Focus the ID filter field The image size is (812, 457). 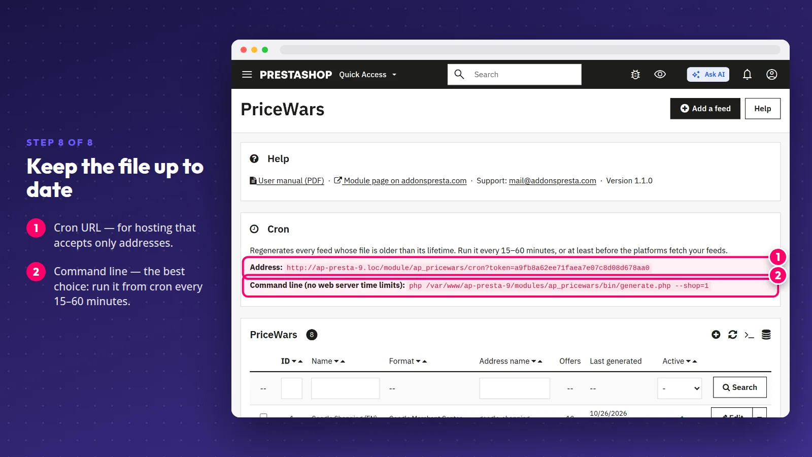[292, 388]
